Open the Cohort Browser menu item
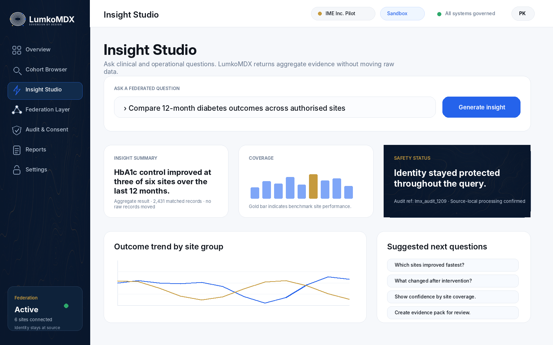 point(45,70)
